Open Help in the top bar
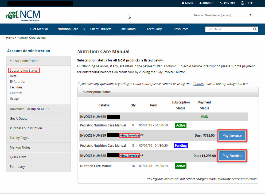The height and width of the screenshot is (194, 265). coord(247,3)
